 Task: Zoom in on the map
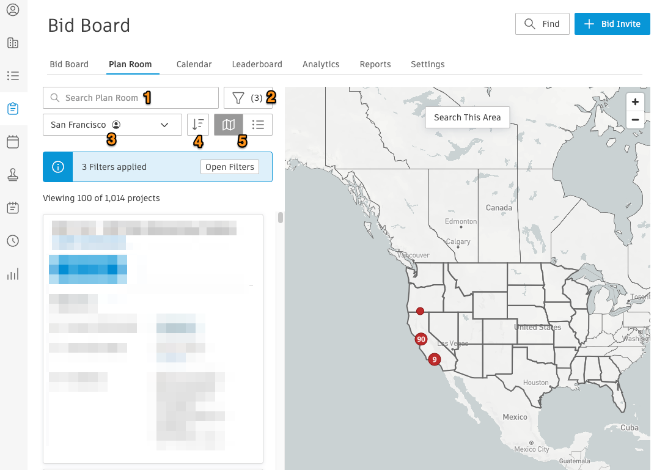(x=635, y=102)
